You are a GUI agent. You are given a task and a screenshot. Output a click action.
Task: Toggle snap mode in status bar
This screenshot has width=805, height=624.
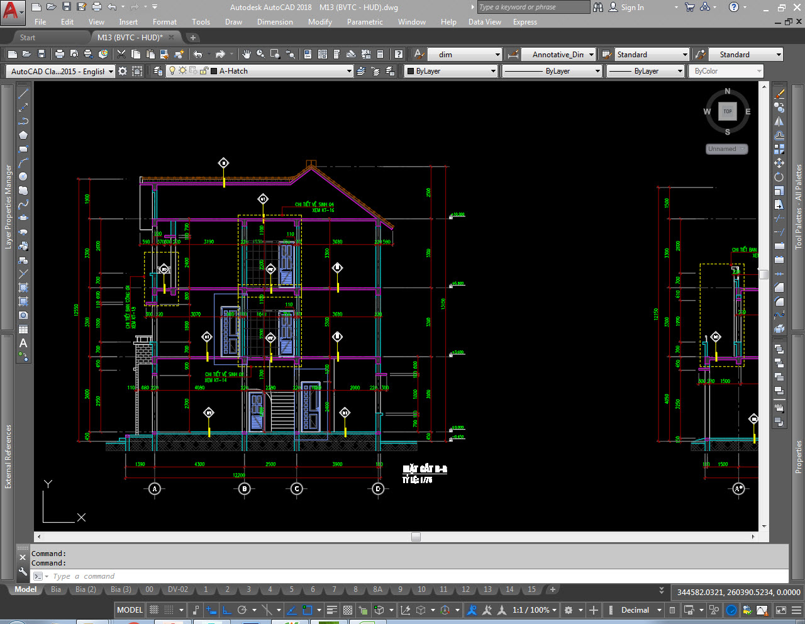tap(169, 610)
